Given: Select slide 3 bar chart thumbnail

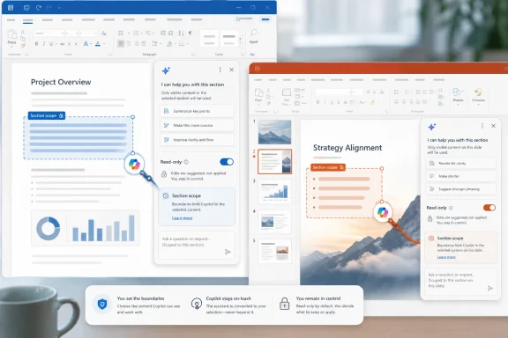Looking at the screenshot, I should pyautogui.click(x=275, y=191).
